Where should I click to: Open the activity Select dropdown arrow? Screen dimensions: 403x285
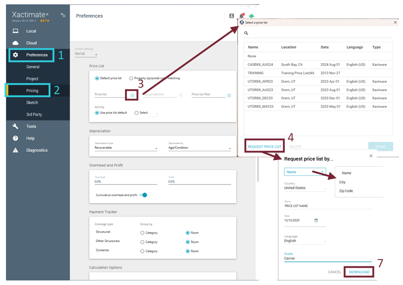[157, 114]
